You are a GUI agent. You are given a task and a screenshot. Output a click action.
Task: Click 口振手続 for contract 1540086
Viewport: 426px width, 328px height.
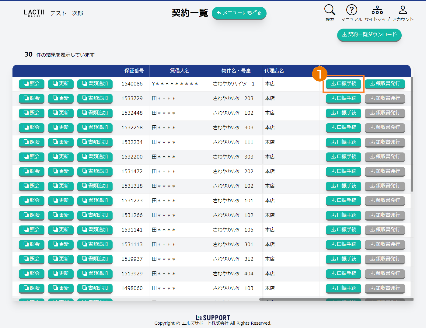coord(343,84)
